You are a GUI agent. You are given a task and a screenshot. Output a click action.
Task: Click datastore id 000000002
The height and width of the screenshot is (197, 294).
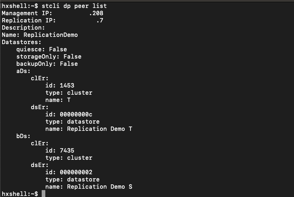(76, 172)
